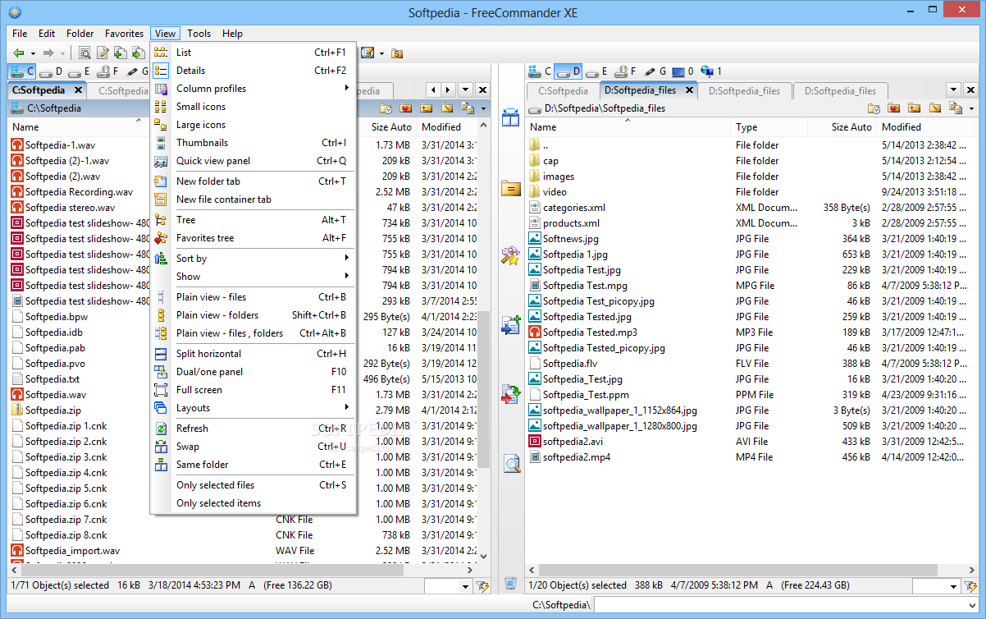Image resolution: width=986 pixels, height=619 pixels.
Task: Toggle Split horizontal layout
Action: coord(253,354)
